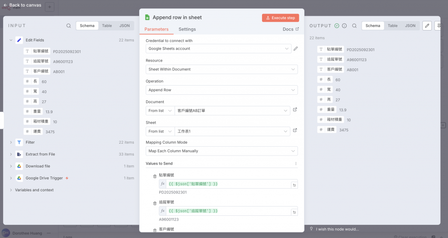Select the 客戶編號 field in OUTPUT schema

tap(331, 69)
